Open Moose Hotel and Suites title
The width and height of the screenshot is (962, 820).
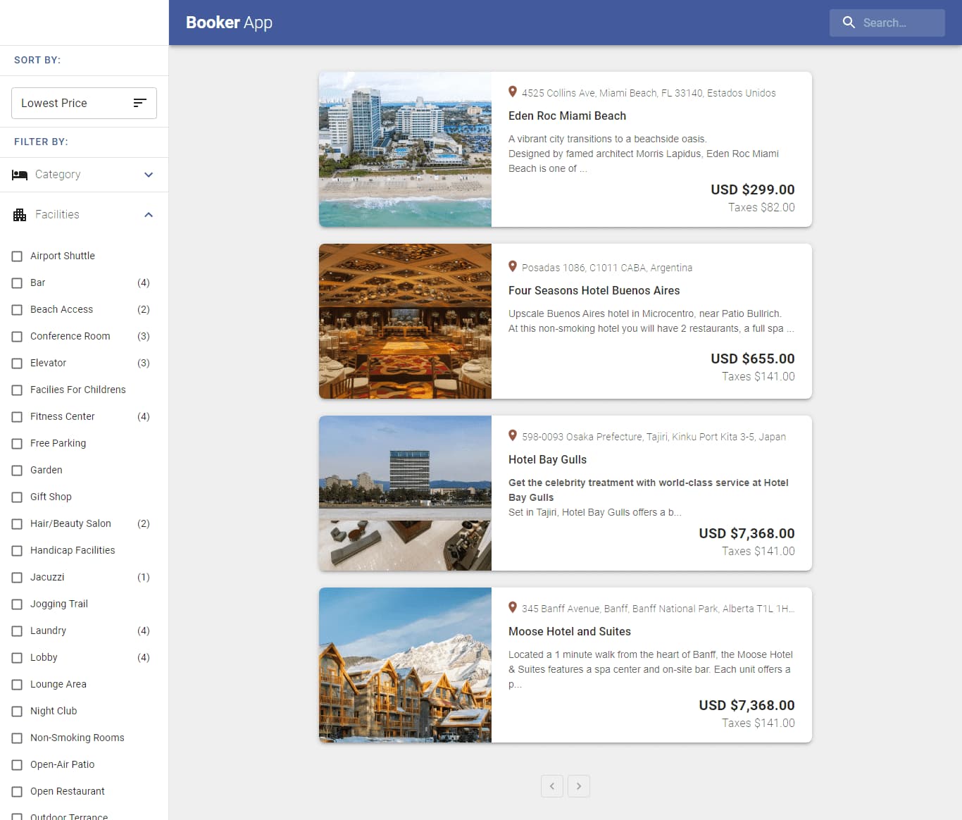pyautogui.click(x=569, y=631)
